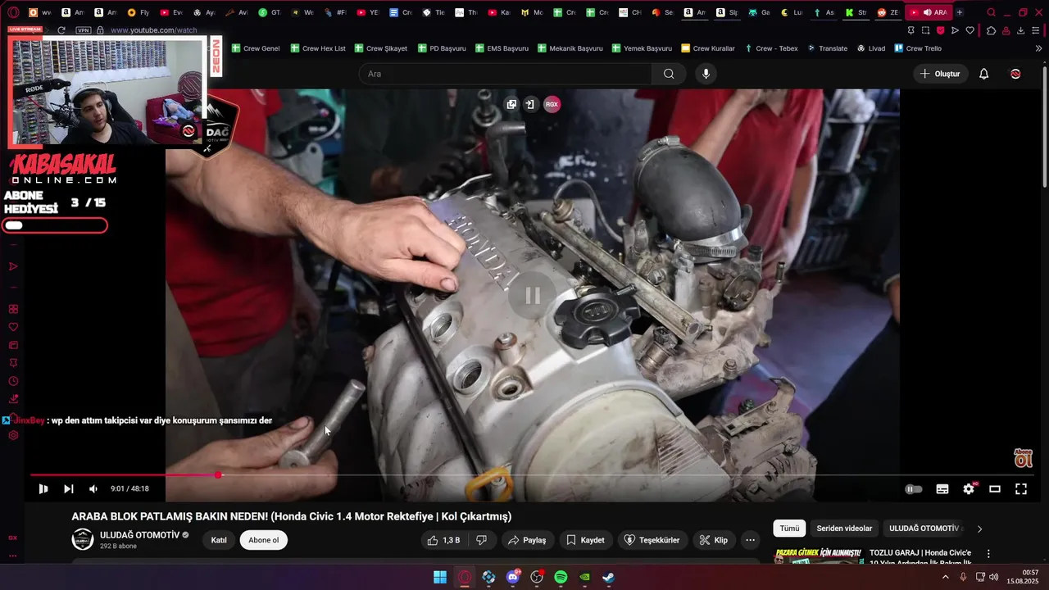The height and width of the screenshot is (590, 1049).
Task: Open the Easy setup sliders menu
Action: (1036, 30)
